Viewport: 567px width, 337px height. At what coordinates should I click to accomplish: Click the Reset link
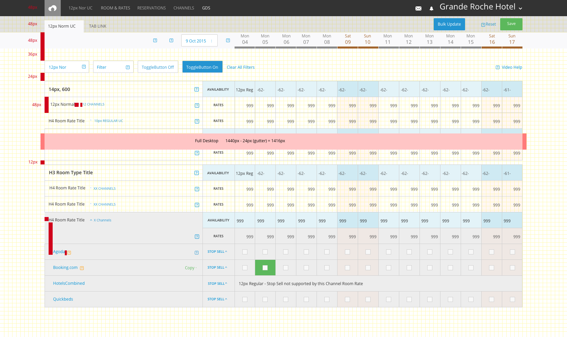point(489,24)
